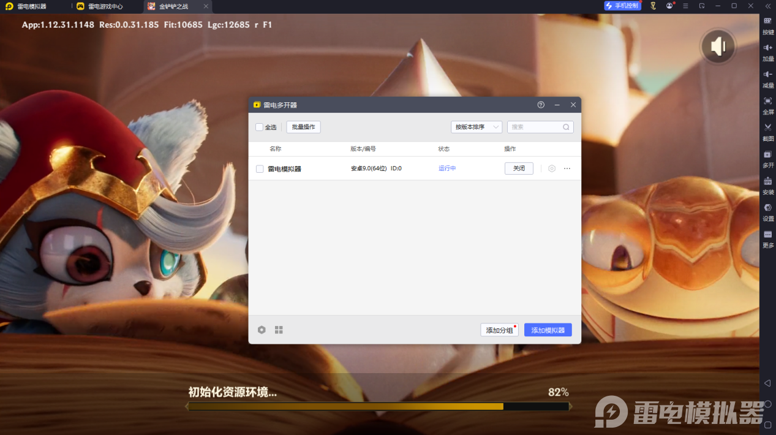Open settings gear for 雷电模拟器 row

[x=552, y=168]
